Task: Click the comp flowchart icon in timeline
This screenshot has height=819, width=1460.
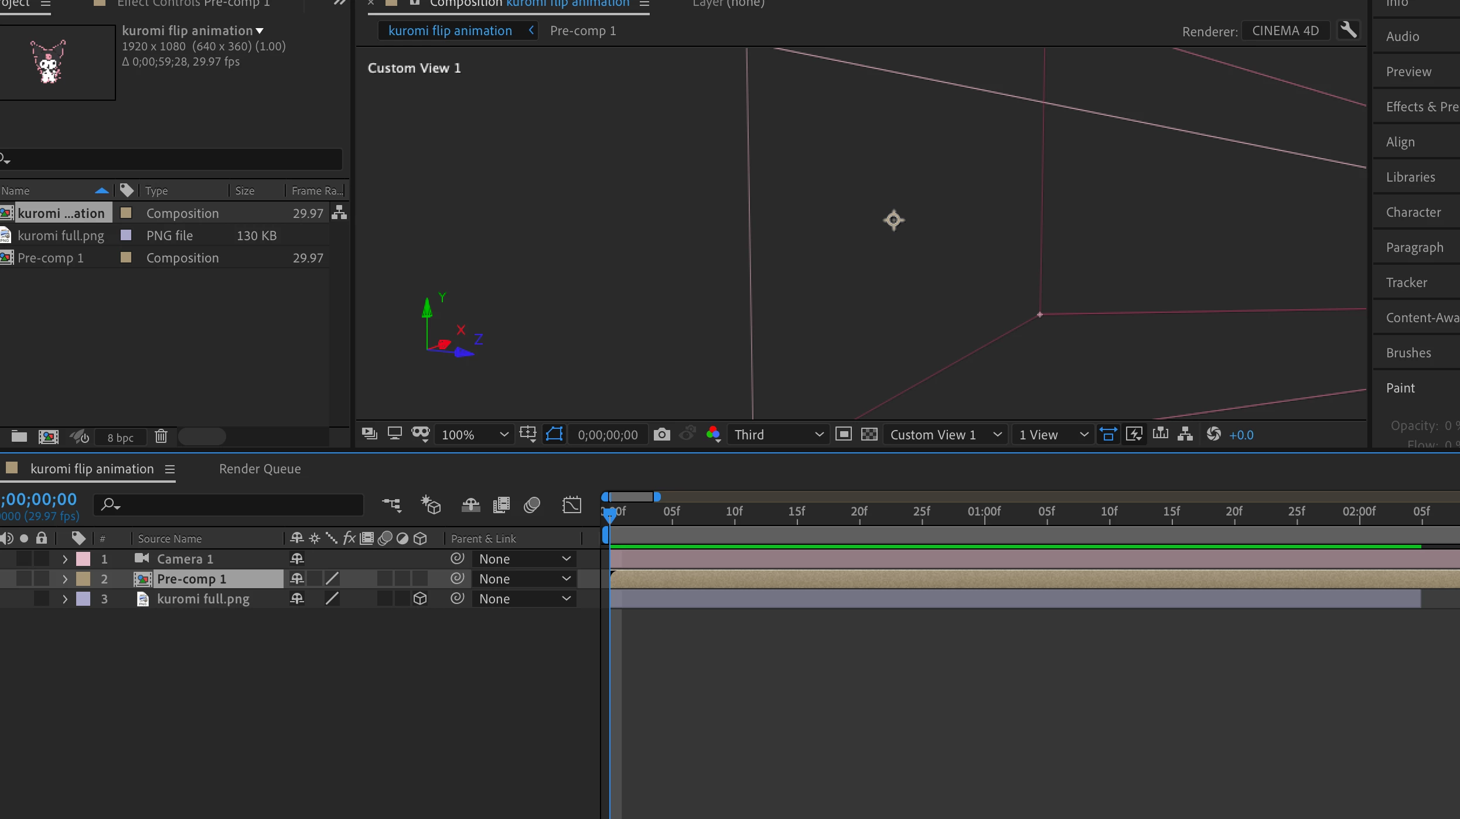Action: coord(391,504)
